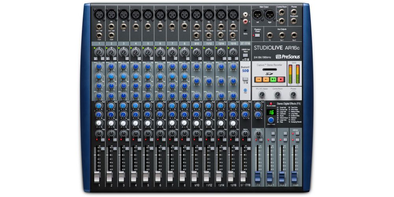Hit the previous-track button on Stereo Recorder
The height and width of the screenshot is (197, 394).
coord(258,80)
